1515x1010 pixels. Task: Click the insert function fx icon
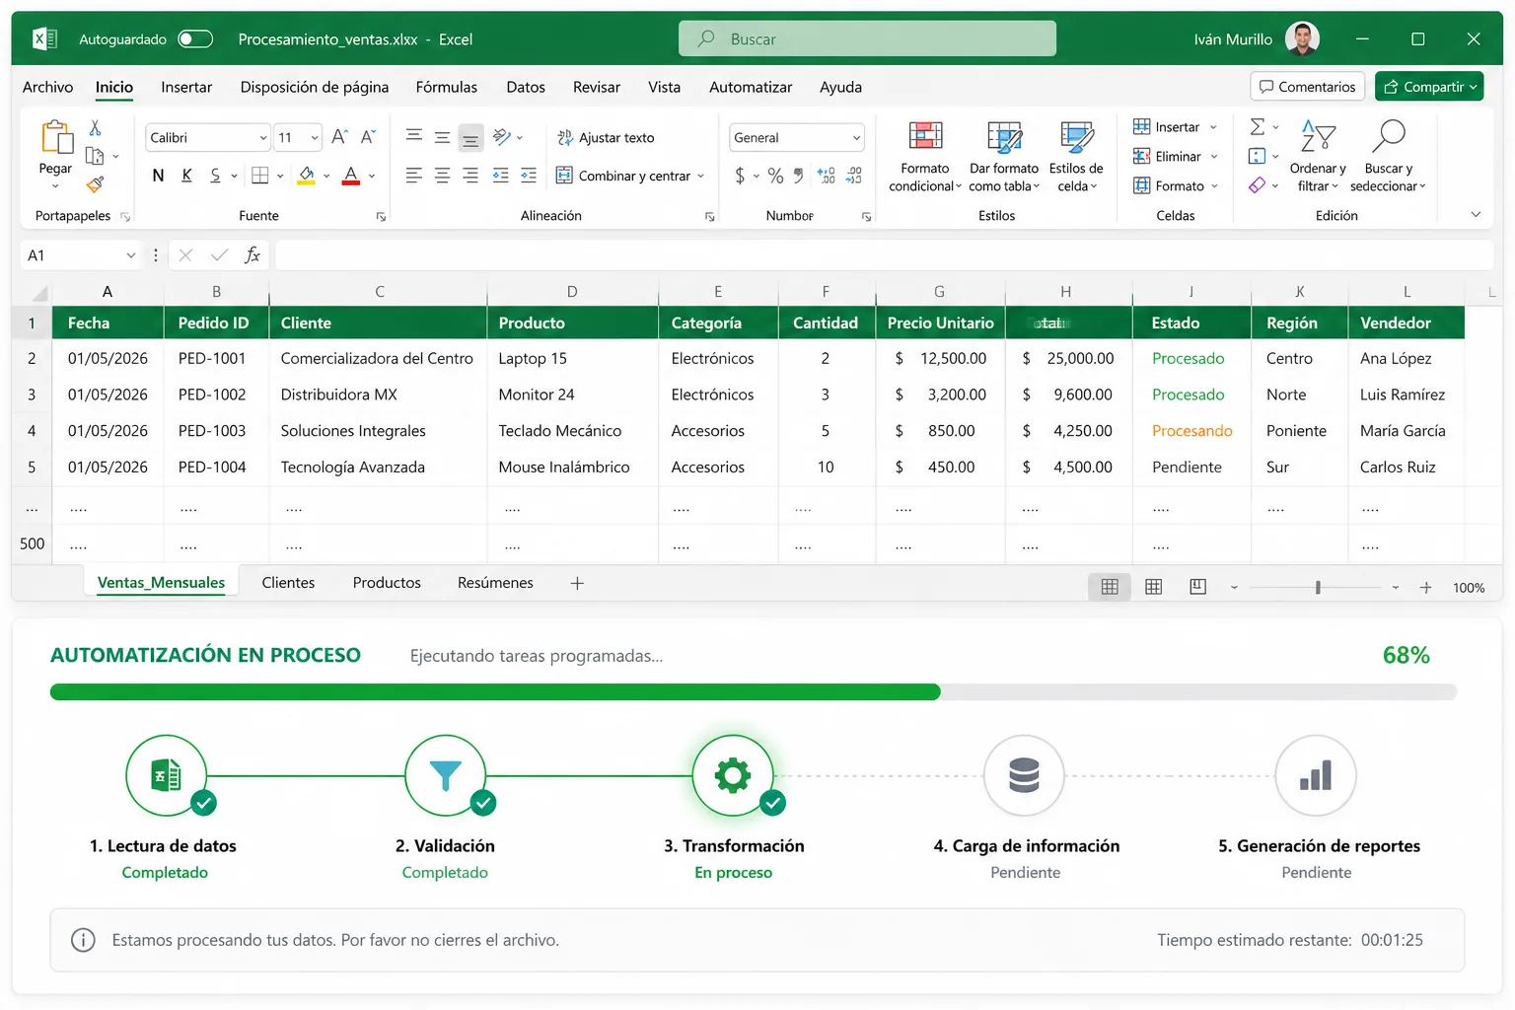pos(252,255)
